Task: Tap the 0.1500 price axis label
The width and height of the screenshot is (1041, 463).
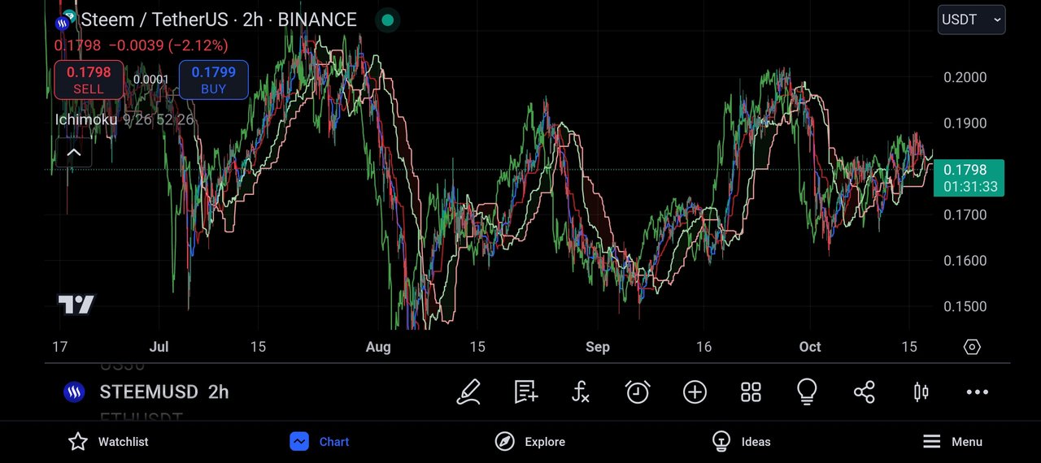Action: [x=965, y=306]
